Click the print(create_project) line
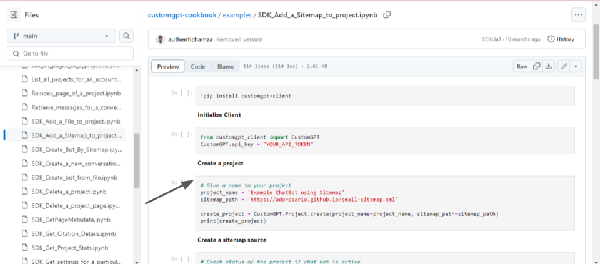The height and width of the screenshot is (264, 600). 233,221
